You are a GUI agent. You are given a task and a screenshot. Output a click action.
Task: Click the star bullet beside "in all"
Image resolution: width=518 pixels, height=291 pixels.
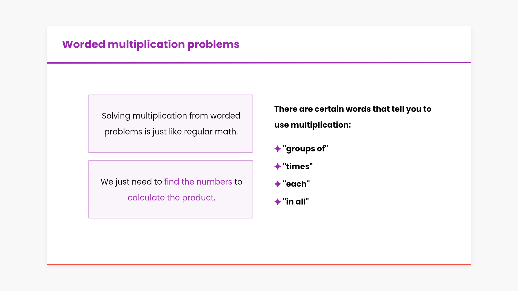(278, 202)
